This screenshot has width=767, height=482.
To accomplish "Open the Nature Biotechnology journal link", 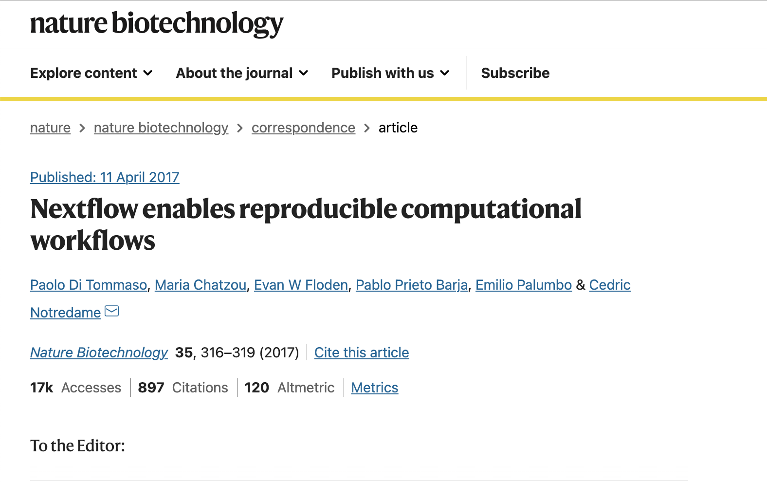I will (x=99, y=352).
